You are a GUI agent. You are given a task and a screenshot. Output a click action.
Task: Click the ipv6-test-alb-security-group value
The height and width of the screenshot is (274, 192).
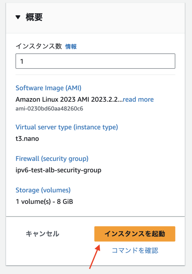[58, 170]
